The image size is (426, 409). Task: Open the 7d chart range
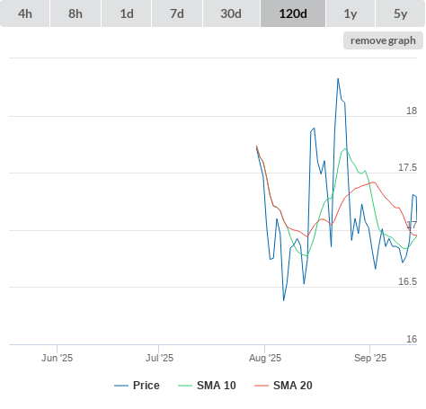click(177, 13)
